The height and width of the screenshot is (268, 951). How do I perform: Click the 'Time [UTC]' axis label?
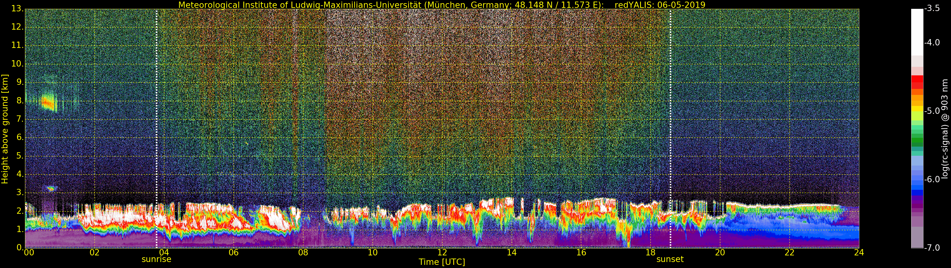click(442, 262)
